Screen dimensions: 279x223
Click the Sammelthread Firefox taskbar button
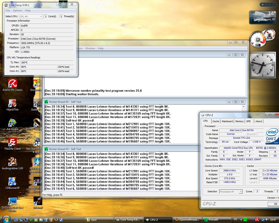click(x=187, y=220)
